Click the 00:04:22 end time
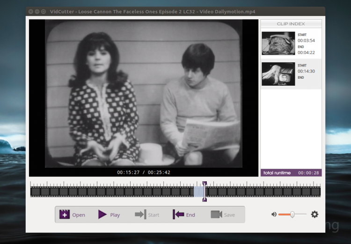Image resolution: width=351 pixels, height=244 pixels. pyautogui.click(x=306, y=52)
